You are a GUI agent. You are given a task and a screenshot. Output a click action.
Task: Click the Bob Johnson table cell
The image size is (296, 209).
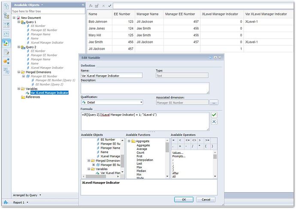[x=100, y=22]
